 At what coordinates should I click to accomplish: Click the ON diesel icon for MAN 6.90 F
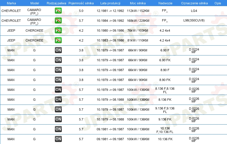coord(58,50)
